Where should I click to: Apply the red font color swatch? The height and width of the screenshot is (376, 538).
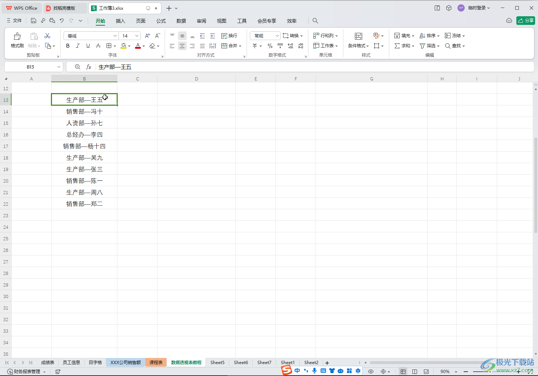click(138, 46)
